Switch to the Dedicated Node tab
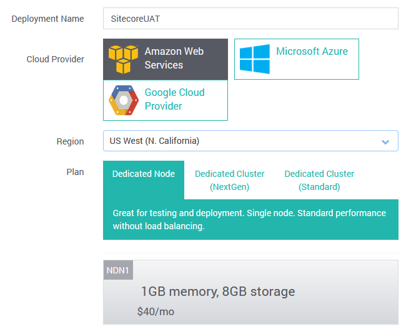This screenshot has height=327, width=411. [144, 180]
